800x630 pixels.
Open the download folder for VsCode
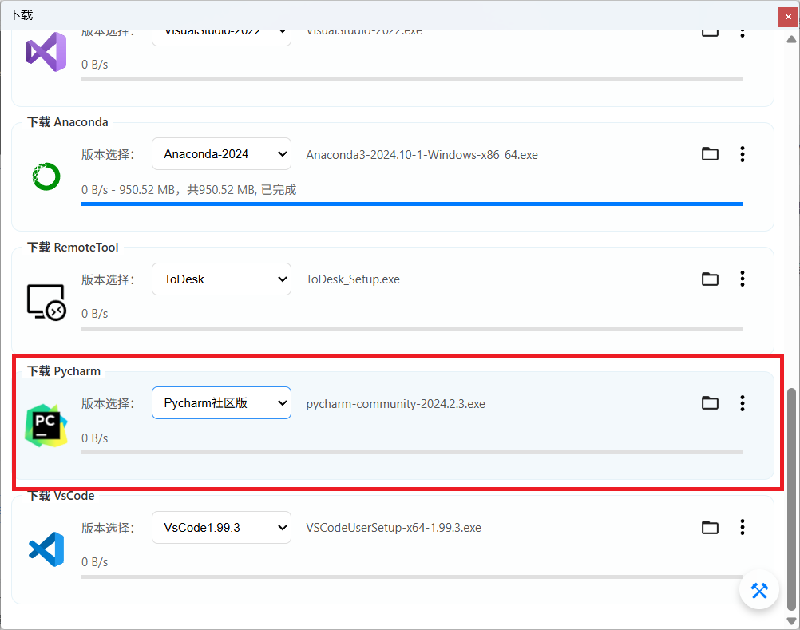(x=710, y=527)
